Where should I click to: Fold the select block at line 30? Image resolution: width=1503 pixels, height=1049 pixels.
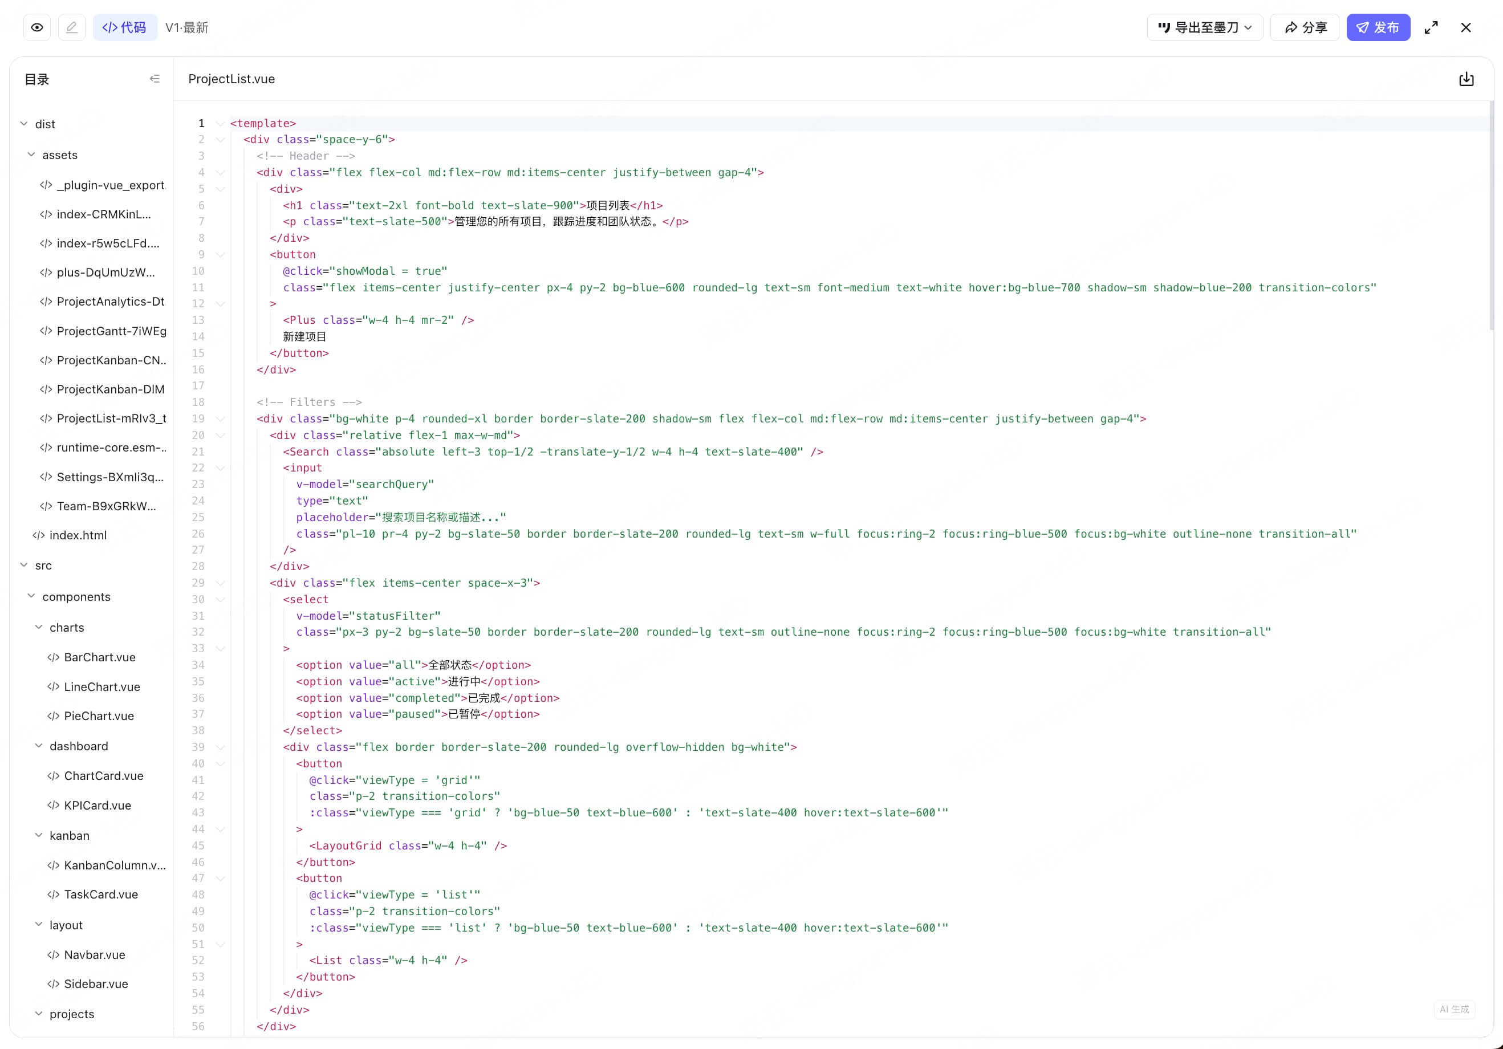[x=221, y=599]
